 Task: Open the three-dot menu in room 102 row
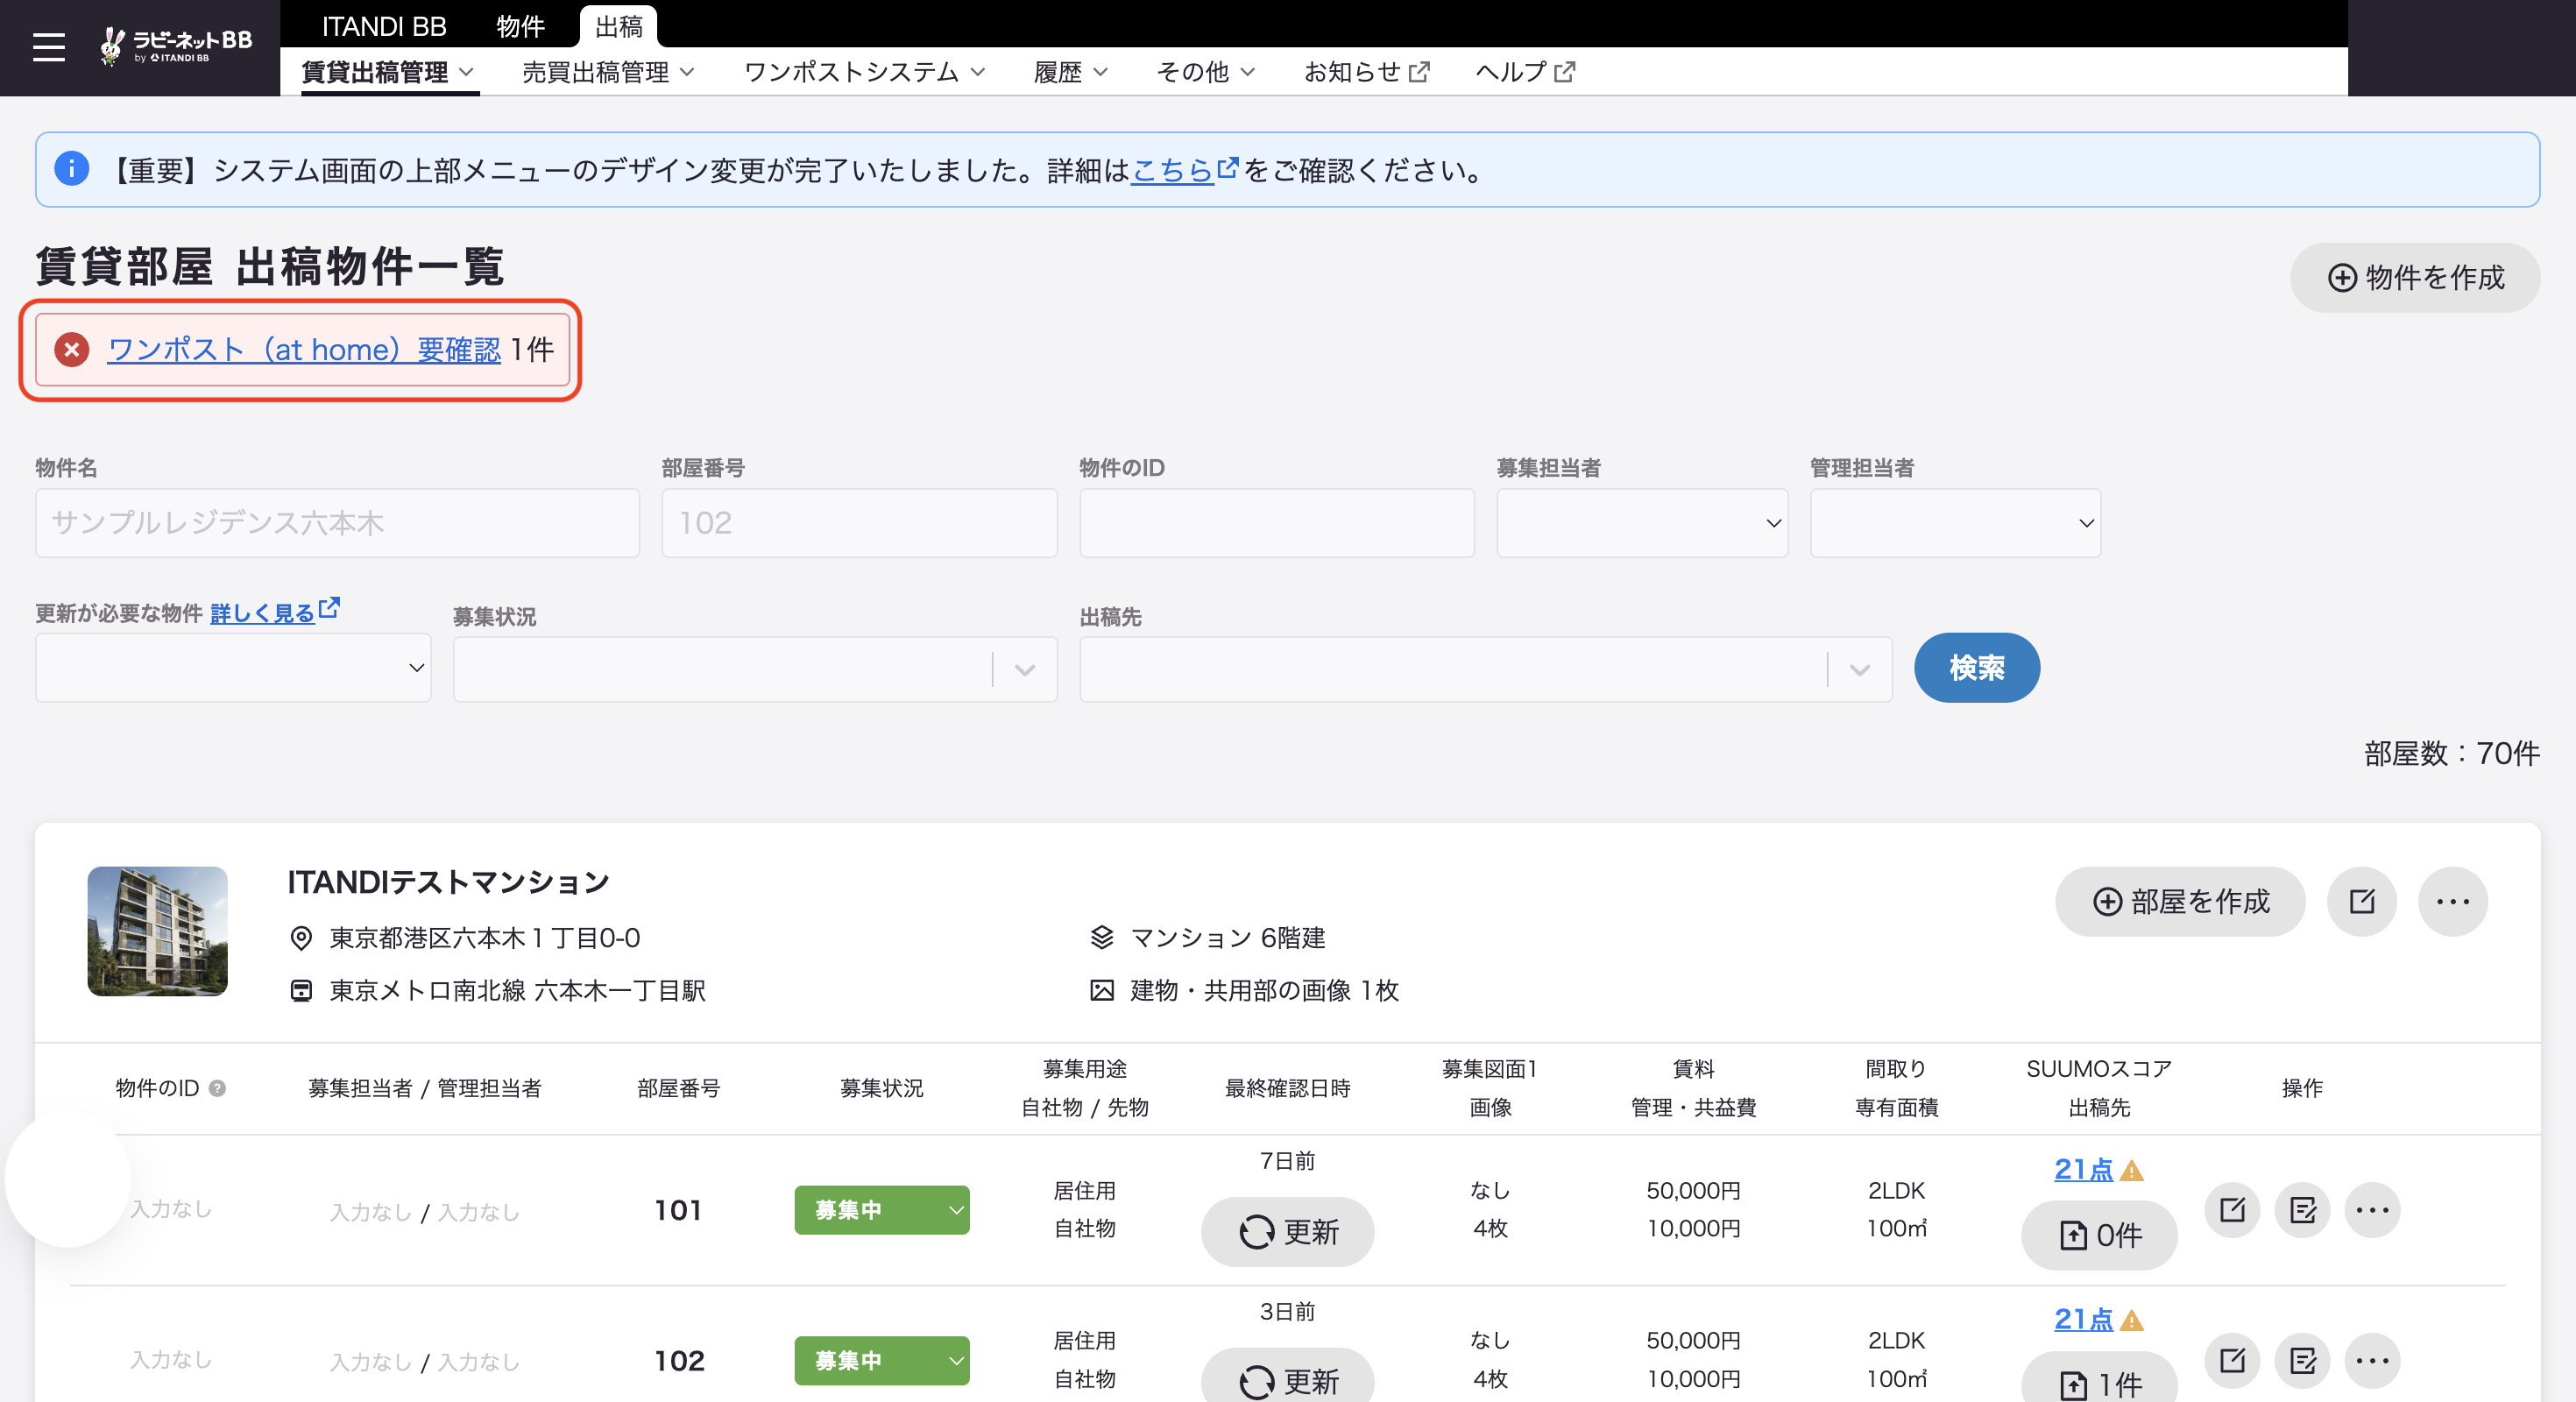(2372, 1360)
